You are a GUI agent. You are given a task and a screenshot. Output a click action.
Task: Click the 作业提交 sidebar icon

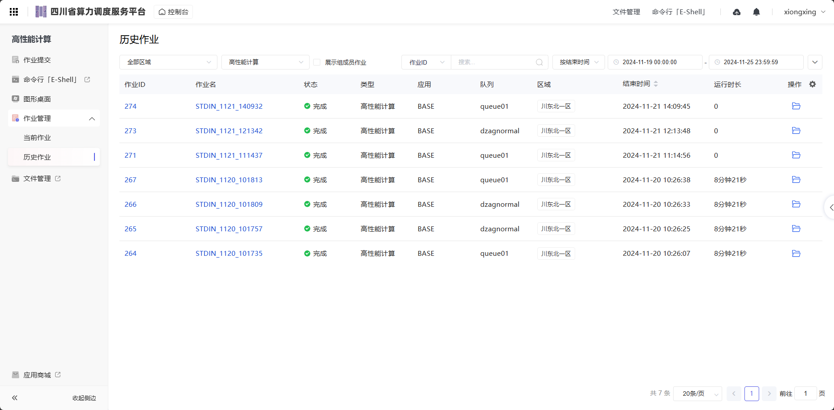click(x=16, y=60)
